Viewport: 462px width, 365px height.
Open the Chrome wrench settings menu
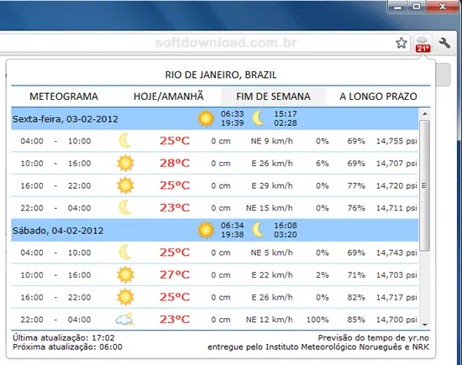[x=444, y=43]
